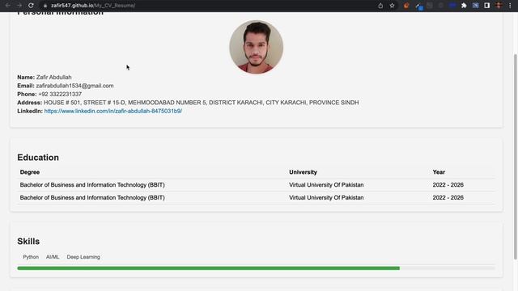Viewport: 518px width, 291px height.
Task: Select the Deep Learning skill tag
Action: point(83,257)
